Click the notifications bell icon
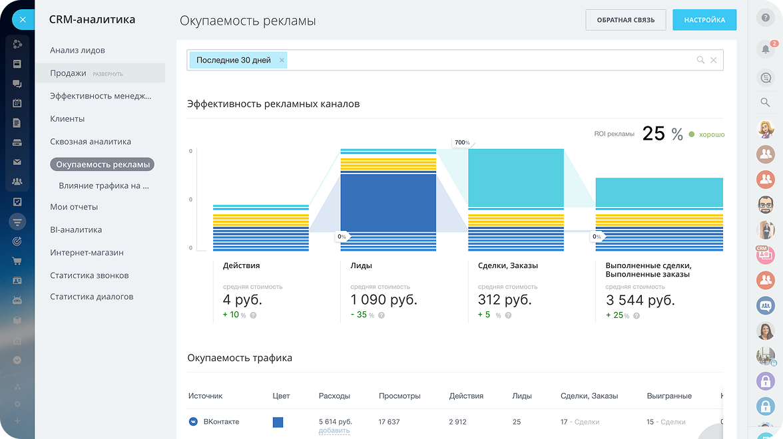783x439 pixels. [766, 49]
